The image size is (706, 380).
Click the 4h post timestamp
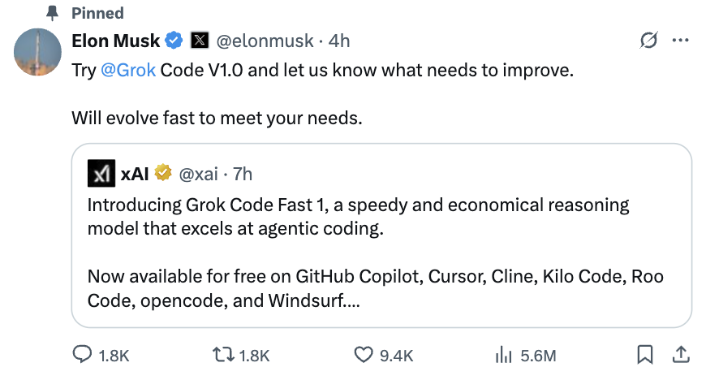click(x=338, y=40)
